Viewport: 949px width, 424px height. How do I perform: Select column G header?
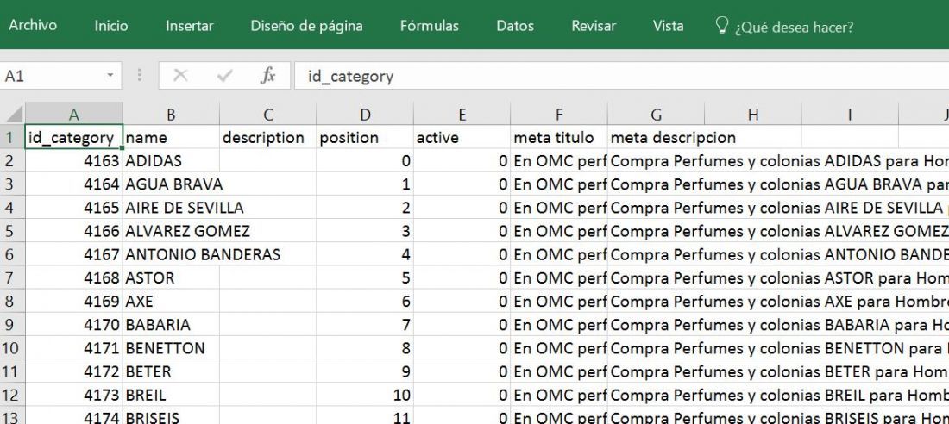click(x=656, y=114)
